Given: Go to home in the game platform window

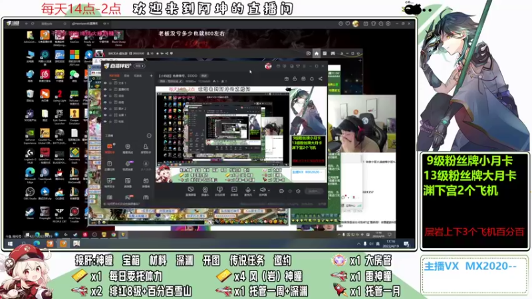Looking at the screenshot, I should click(x=317, y=54).
